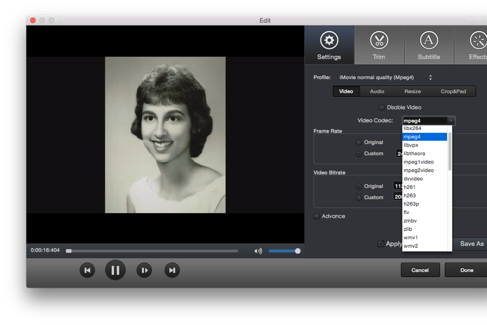Open the Settings gear panel
The width and height of the screenshot is (487, 325).
click(329, 45)
